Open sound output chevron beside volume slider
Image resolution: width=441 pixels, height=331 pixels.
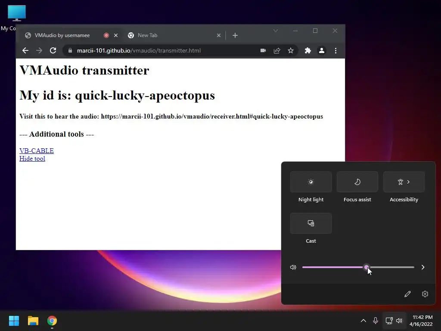tap(423, 267)
